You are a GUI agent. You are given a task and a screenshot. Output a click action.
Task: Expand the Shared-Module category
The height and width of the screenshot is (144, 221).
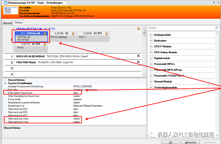[151, 81]
